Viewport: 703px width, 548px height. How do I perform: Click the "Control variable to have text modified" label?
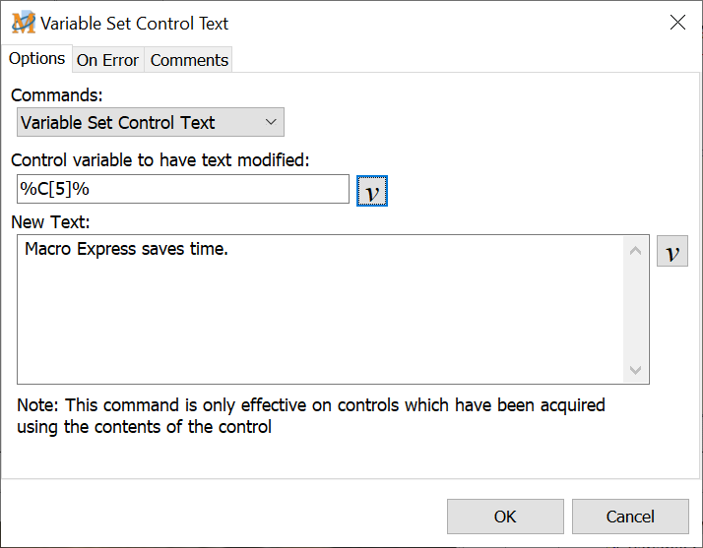tap(161, 159)
